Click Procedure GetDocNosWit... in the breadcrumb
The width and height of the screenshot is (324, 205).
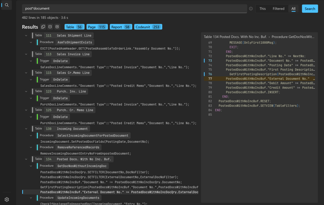click(293, 37)
